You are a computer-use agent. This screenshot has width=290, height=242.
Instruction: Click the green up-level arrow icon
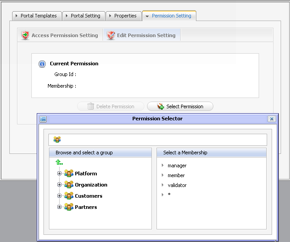click(x=59, y=162)
